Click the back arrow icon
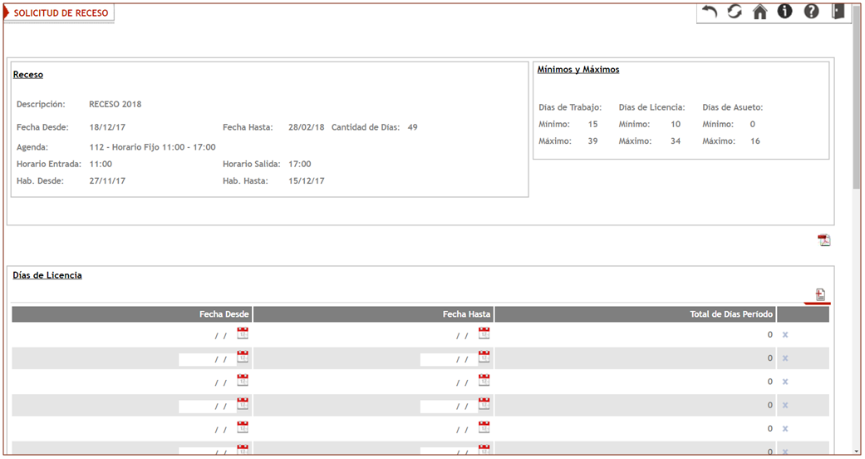Screen dimensions: 865x459 pyautogui.click(x=709, y=12)
